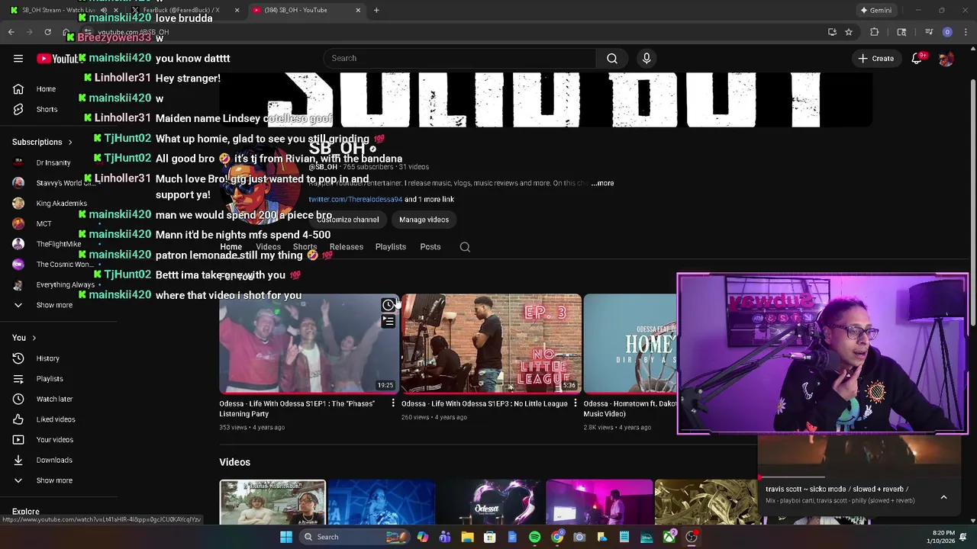This screenshot has width=977, height=549.
Task: Open Spotify from the taskbar
Action: point(534,537)
